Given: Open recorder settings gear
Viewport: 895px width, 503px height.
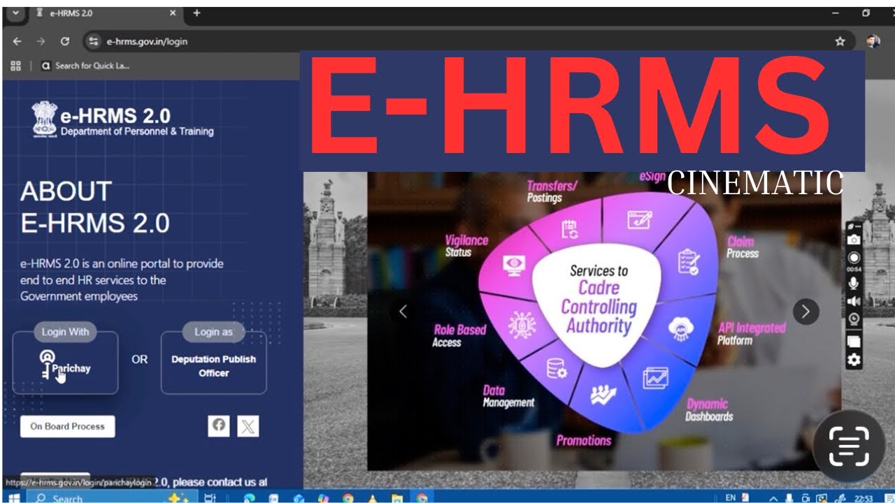Looking at the screenshot, I should [854, 360].
